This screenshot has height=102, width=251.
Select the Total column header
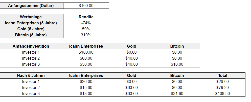tap(222, 76)
